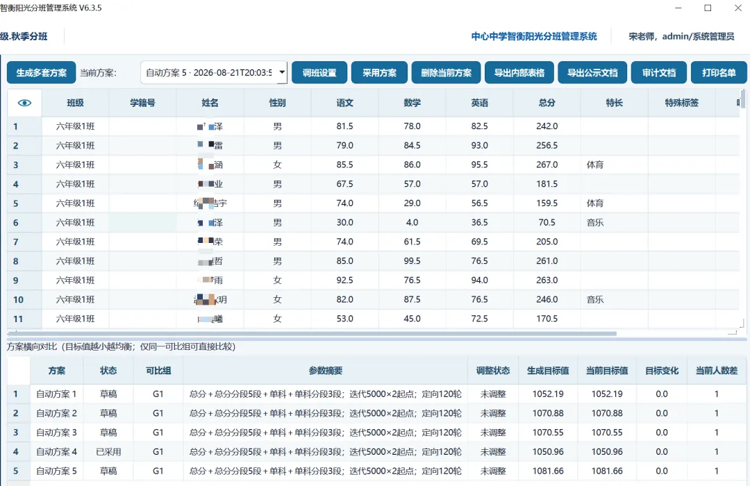Open the 审计文档 button

pyautogui.click(x=658, y=73)
